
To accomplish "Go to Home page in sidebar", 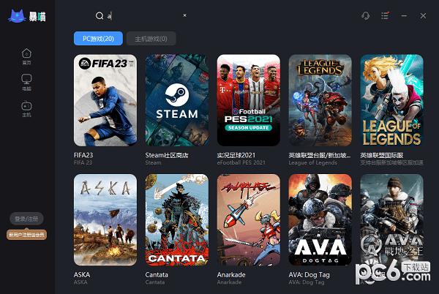I will [26, 57].
